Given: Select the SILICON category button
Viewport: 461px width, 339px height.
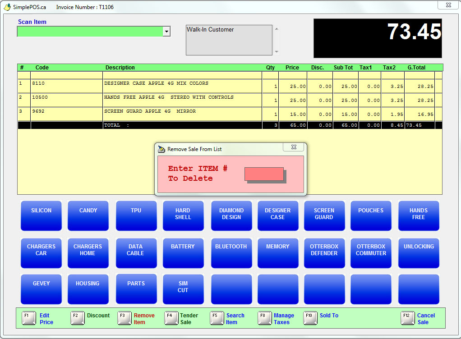Looking at the screenshot, I should 41,215.
